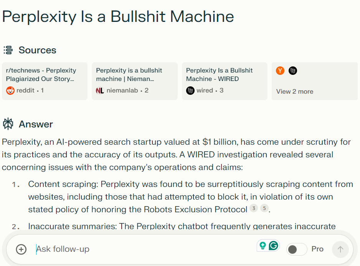
Task: Select the thread title Perplexity Is a Bullshit Machine
Action: point(118,17)
